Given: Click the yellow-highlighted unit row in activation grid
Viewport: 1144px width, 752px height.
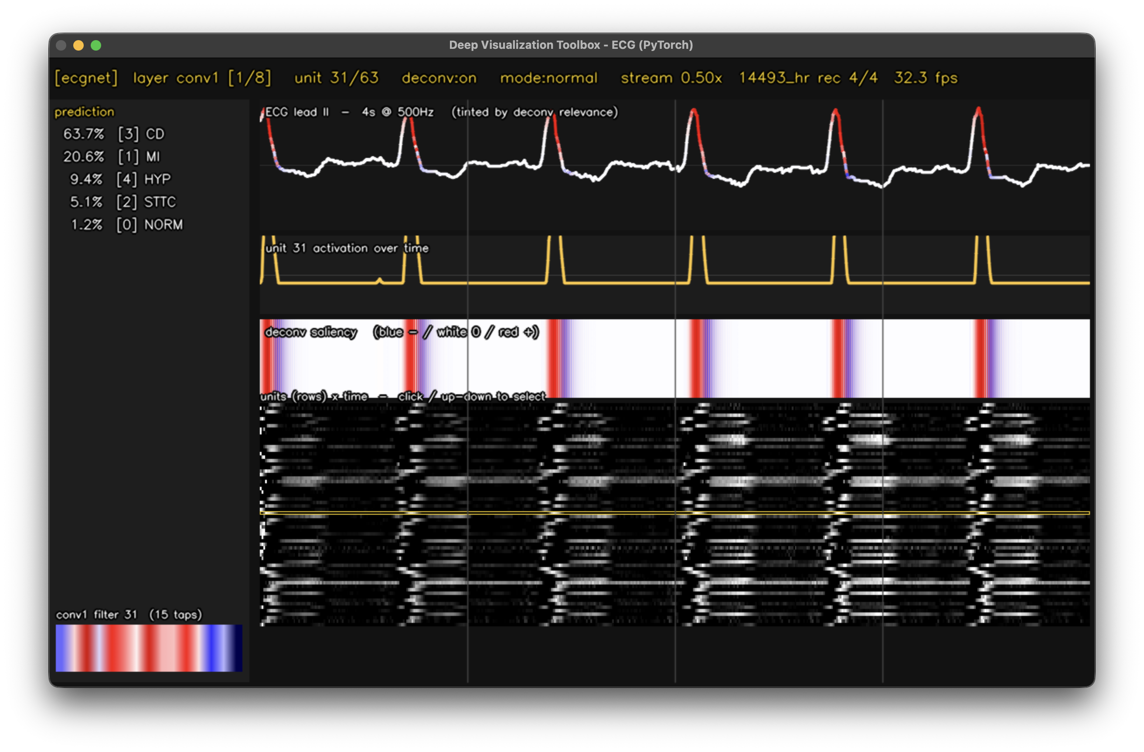Looking at the screenshot, I should coord(674,513).
